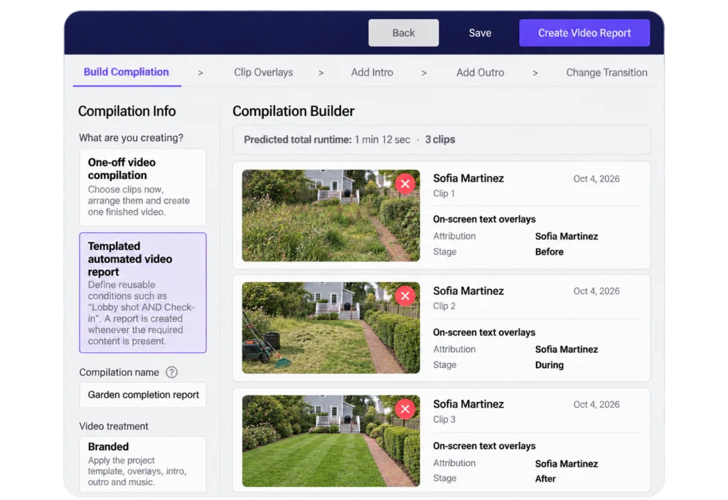Click the Compilation Builder heading
The image size is (728, 500).
coord(294,112)
